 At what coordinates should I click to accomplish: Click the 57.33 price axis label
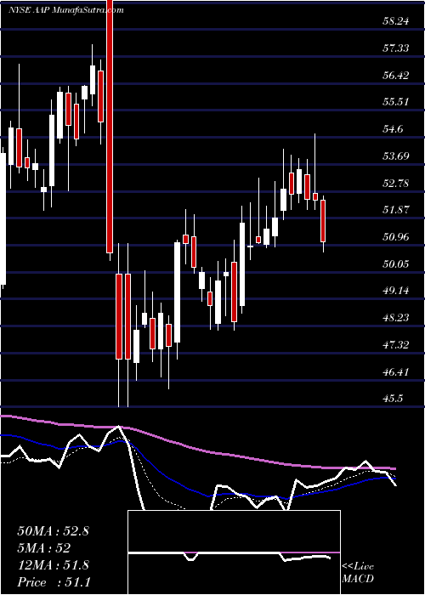395,48
